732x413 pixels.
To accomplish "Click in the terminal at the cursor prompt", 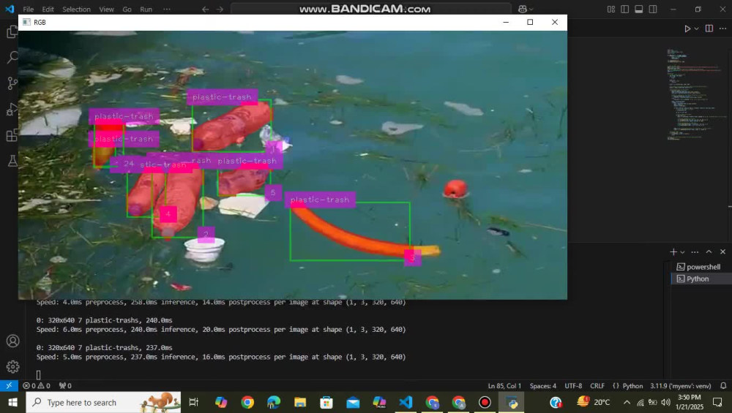I will [x=38, y=375].
